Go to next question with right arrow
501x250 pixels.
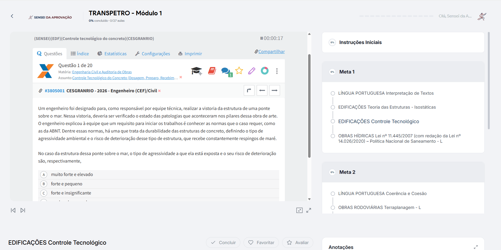[x=275, y=90]
